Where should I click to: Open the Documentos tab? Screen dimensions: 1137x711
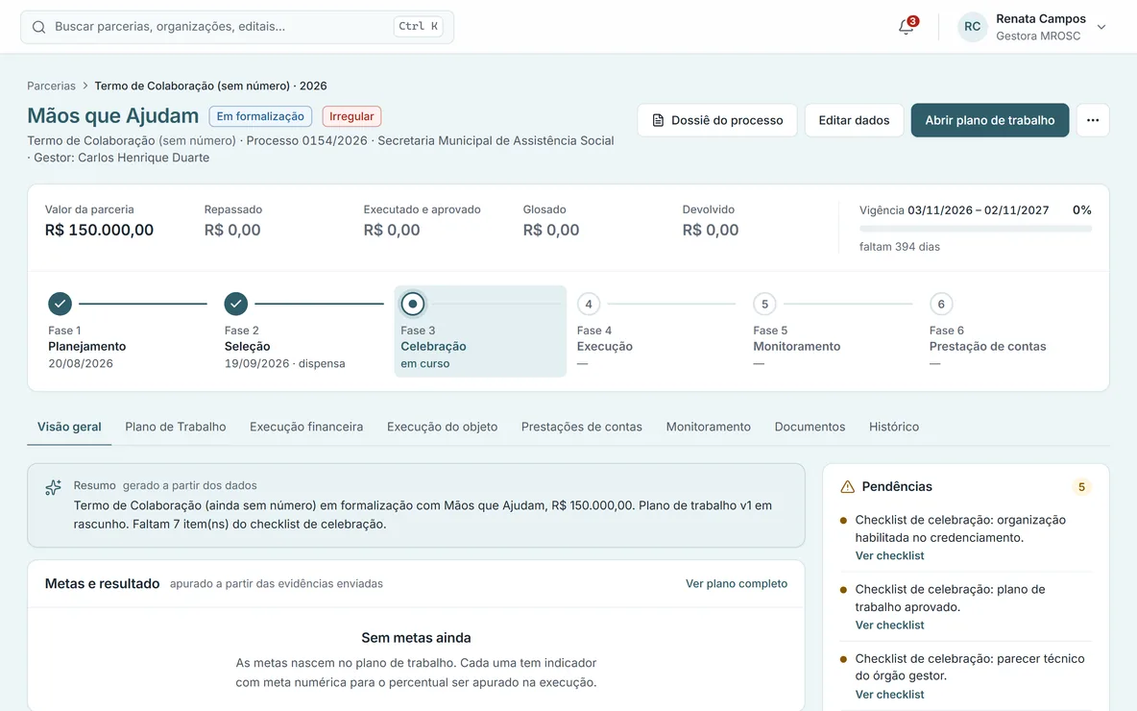pyautogui.click(x=810, y=427)
